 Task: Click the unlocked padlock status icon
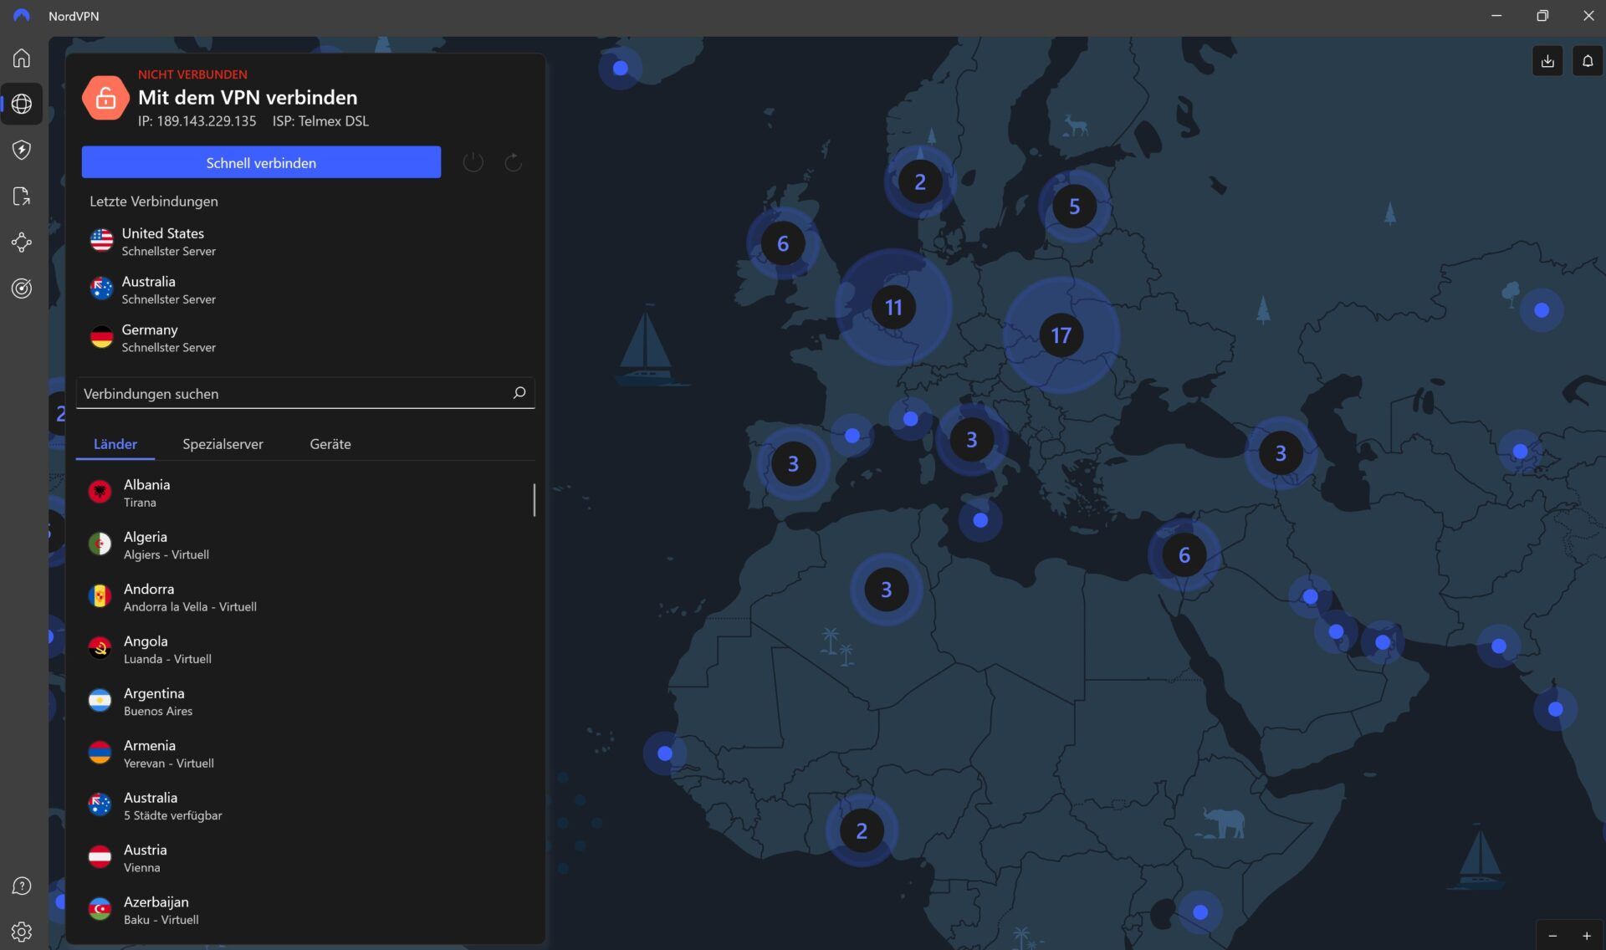pos(105,98)
